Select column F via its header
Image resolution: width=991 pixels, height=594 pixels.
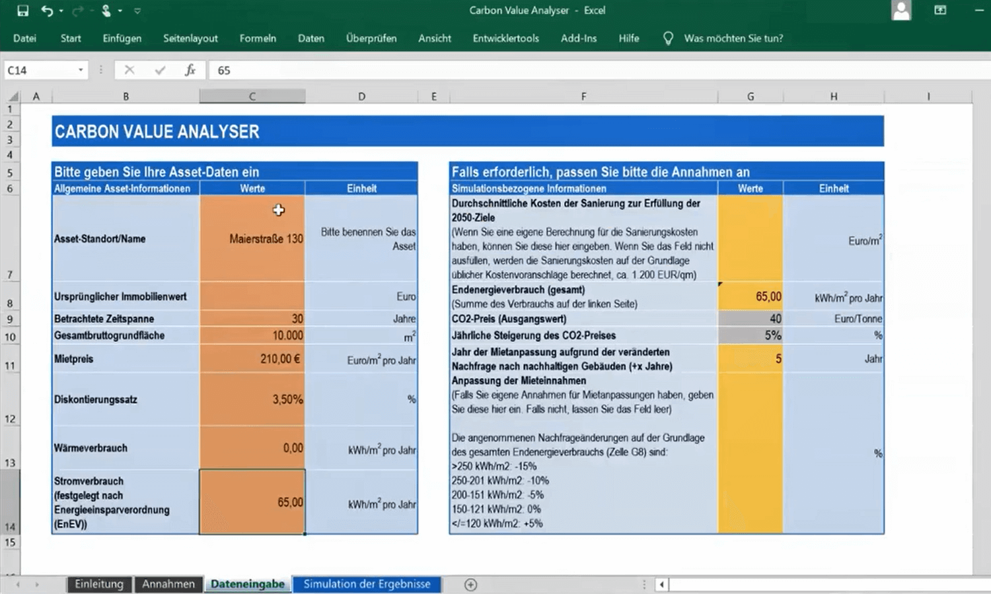click(583, 96)
